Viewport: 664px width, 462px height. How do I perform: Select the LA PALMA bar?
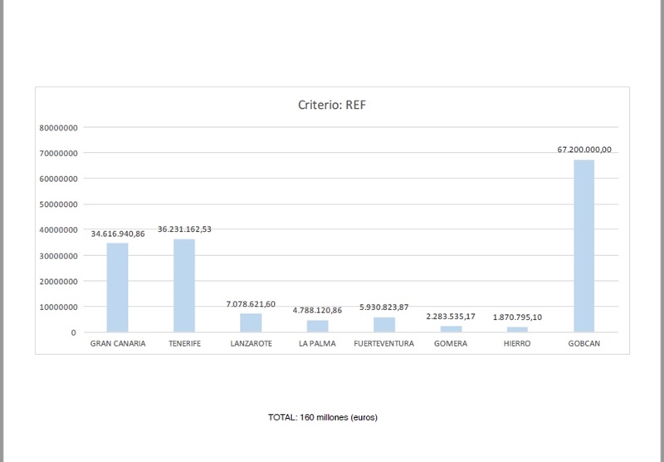click(317, 326)
